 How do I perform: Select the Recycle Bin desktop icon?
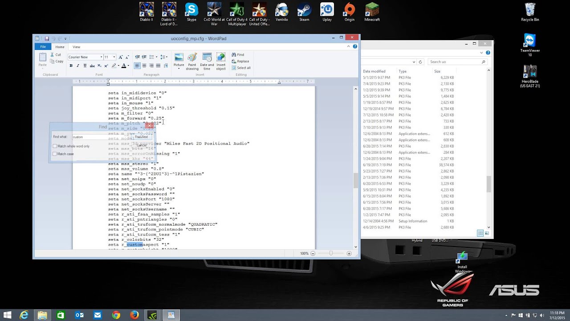coord(530,12)
